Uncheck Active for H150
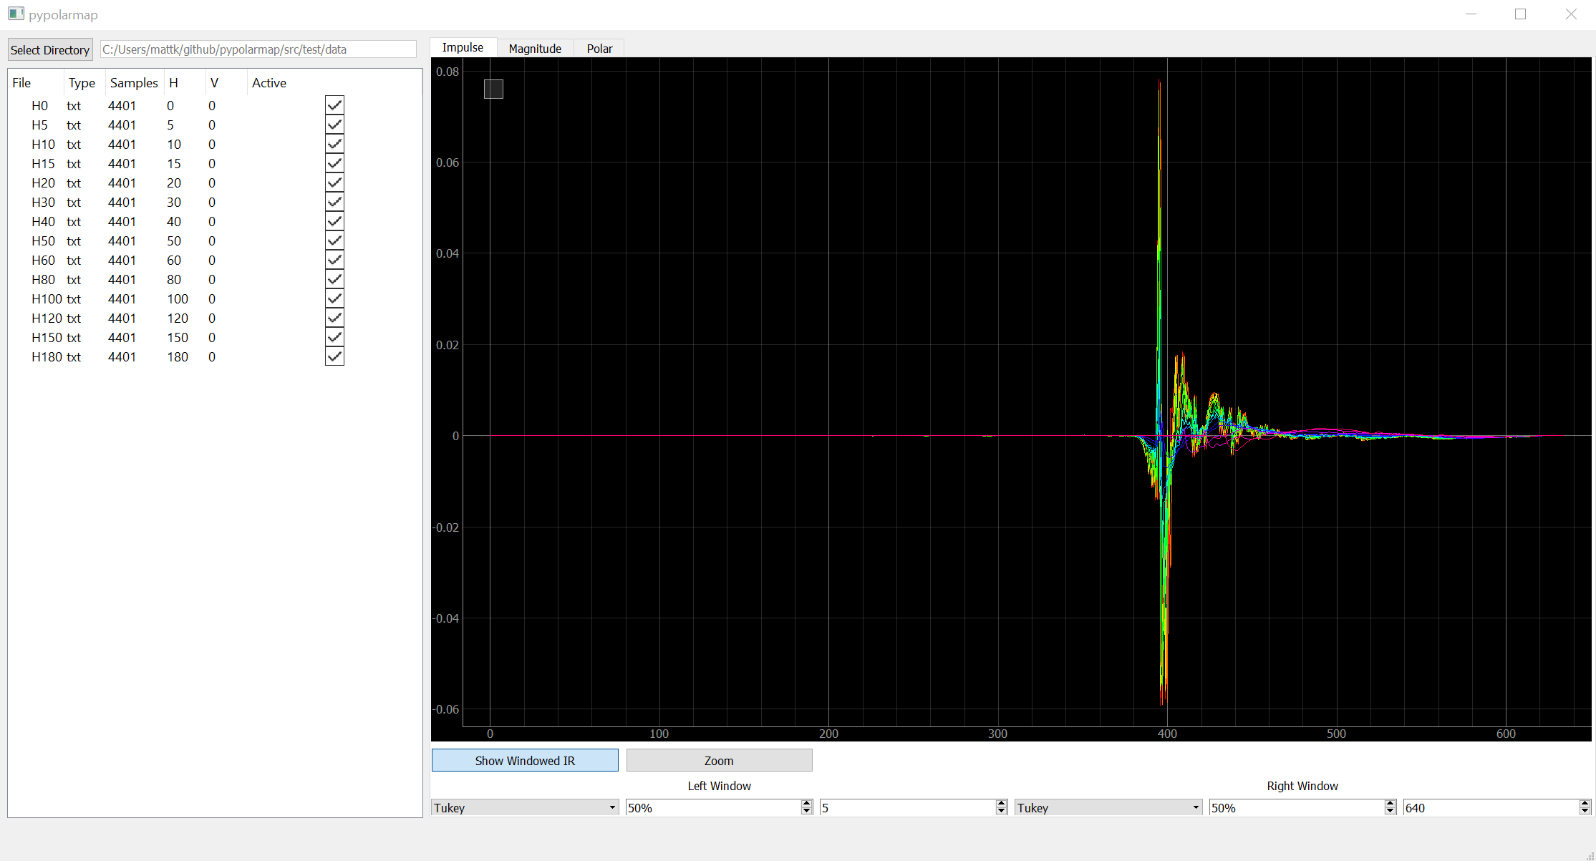The width and height of the screenshot is (1596, 861). pyautogui.click(x=334, y=337)
